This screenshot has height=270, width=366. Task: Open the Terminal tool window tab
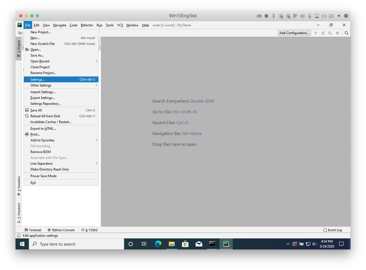tap(33, 230)
